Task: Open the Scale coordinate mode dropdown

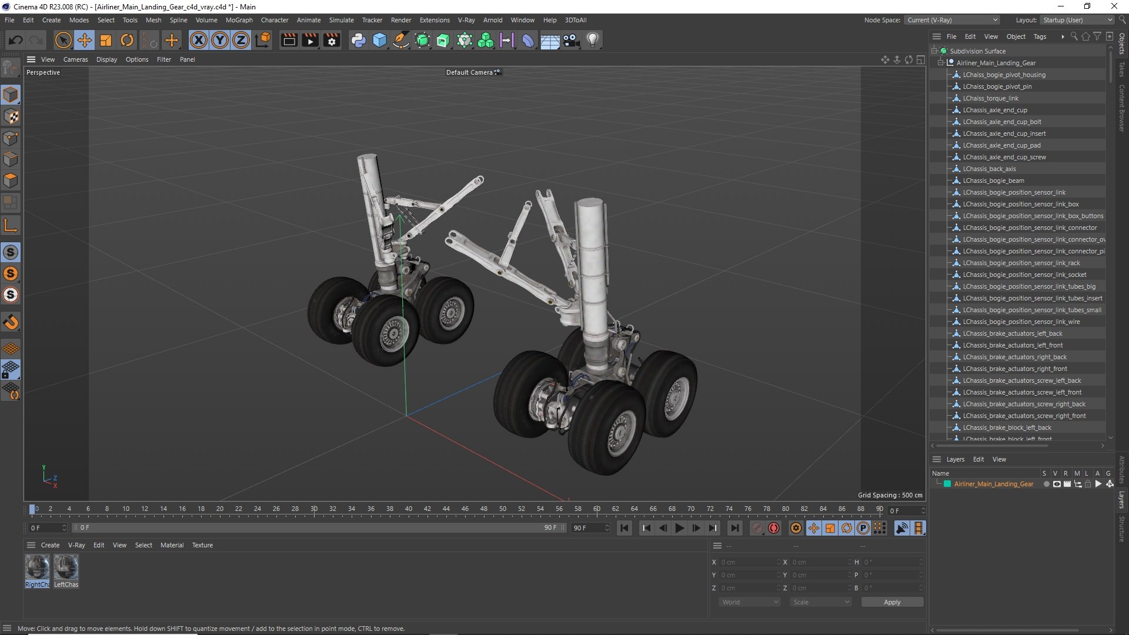Action: (x=821, y=602)
